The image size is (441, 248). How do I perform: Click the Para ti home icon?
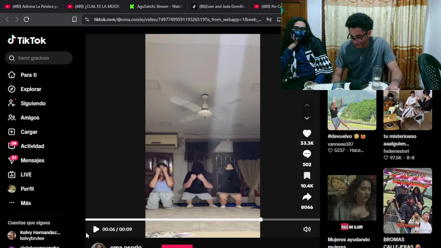(12, 75)
